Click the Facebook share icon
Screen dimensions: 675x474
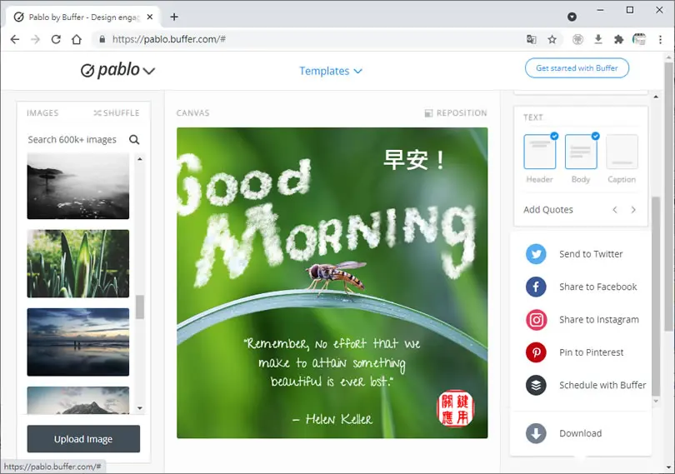536,287
